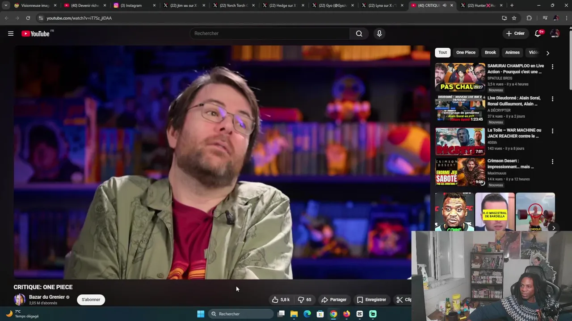Open the Crimson Desert video thumbnail
The image size is (572, 321).
click(x=460, y=172)
